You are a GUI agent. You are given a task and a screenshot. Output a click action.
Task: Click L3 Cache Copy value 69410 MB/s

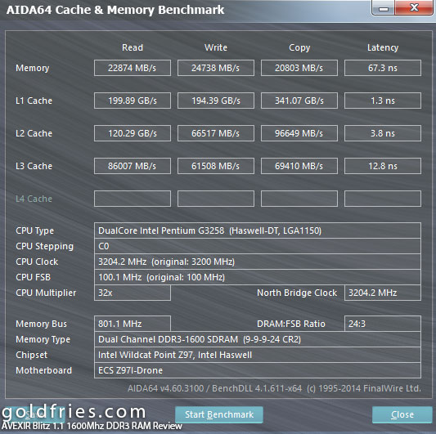[299, 166]
